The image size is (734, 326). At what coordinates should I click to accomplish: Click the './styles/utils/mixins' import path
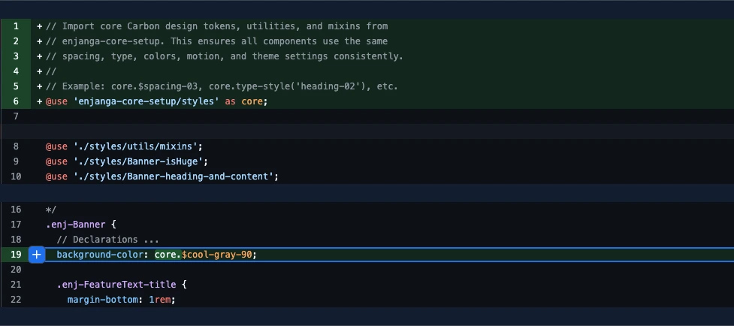pos(135,146)
